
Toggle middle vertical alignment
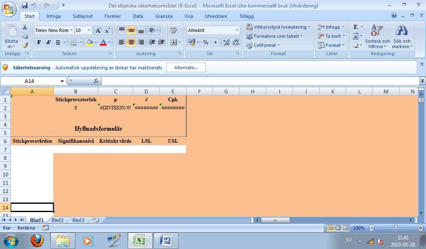[x=131, y=30]
